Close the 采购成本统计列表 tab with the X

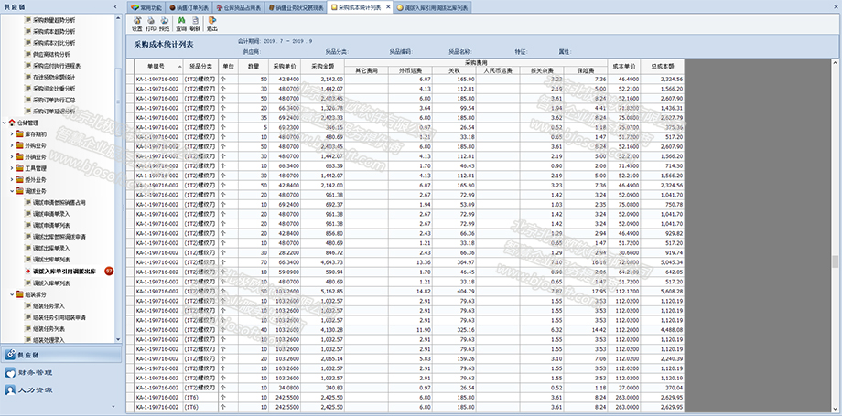(x=388, y=7)
